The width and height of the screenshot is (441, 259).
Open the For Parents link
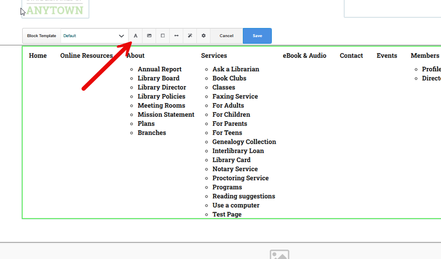coord(229,123)
